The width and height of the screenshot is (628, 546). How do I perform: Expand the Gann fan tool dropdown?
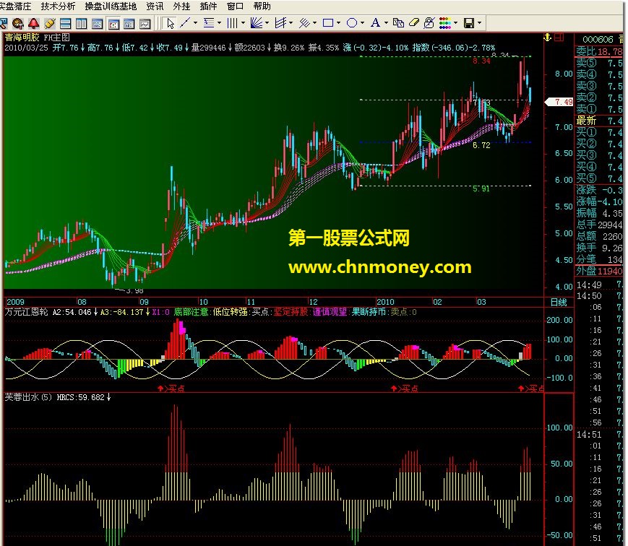coord(267,23)
